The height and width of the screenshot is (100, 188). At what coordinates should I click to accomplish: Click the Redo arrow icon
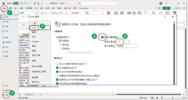click(30, 3)
